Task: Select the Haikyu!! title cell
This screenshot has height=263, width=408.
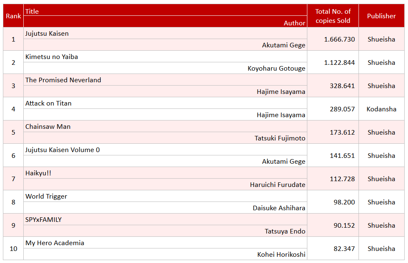Action: [x=165, y=173]
